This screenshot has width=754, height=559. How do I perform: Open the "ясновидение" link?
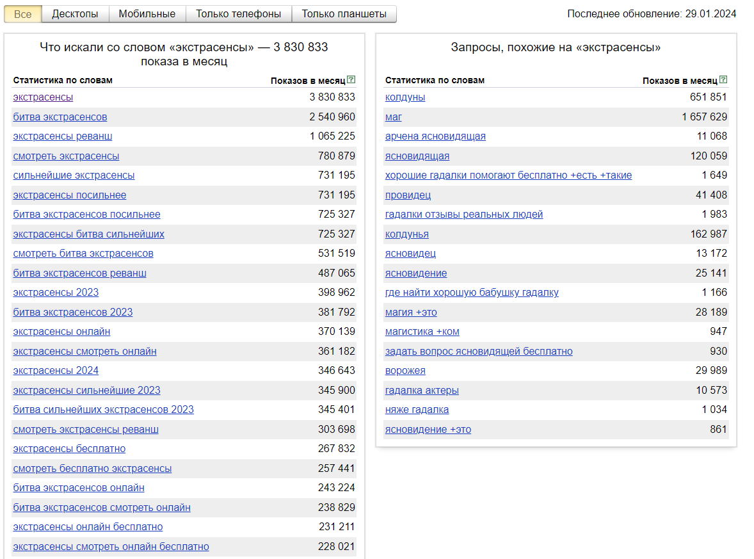416,273
